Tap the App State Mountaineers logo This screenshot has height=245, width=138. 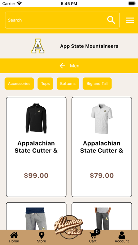[38, 46]
